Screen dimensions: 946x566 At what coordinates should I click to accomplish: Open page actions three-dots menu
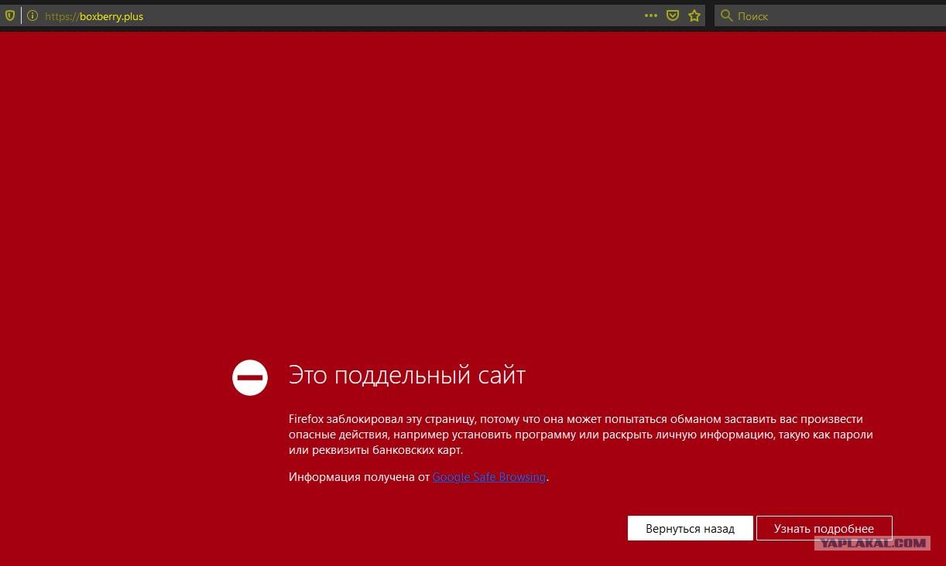coord(651,15)
